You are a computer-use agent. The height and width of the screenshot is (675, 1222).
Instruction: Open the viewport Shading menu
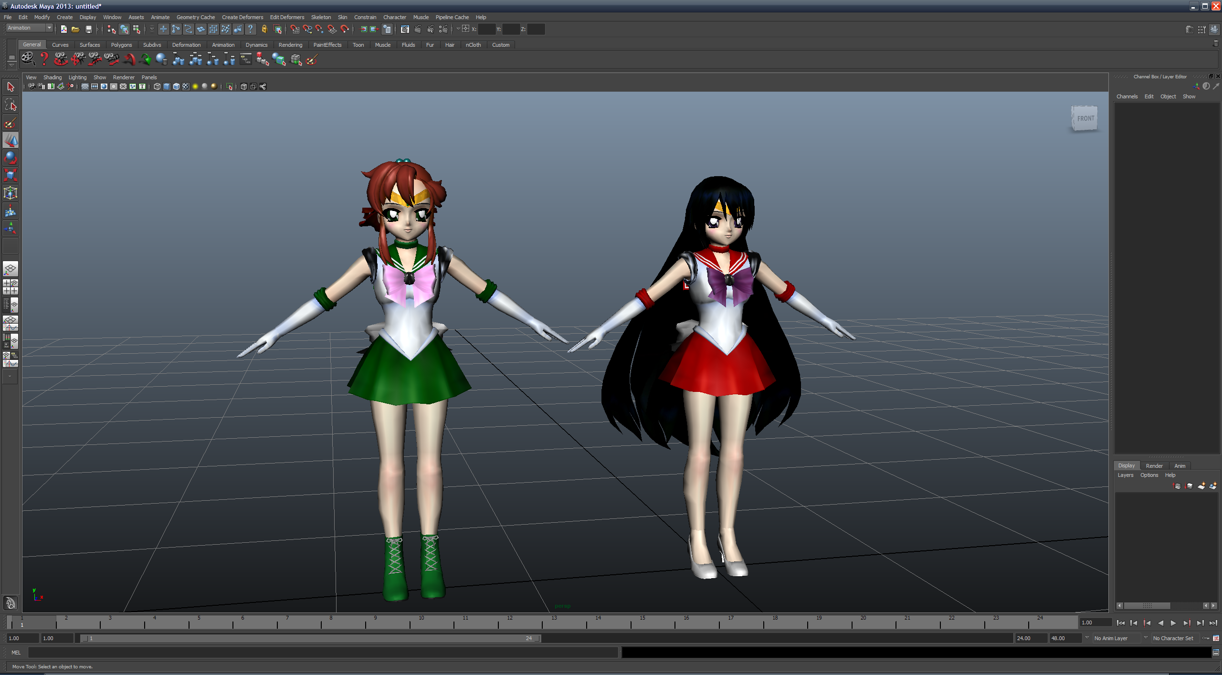pyautogui.click(x=53, y=77)
